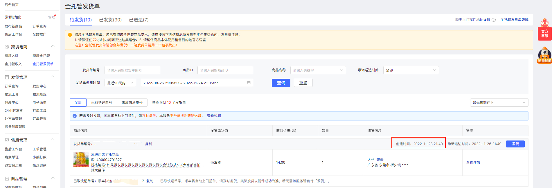
Task: Switch to the 已送达(7) tab
Action: tap(139, 20)
